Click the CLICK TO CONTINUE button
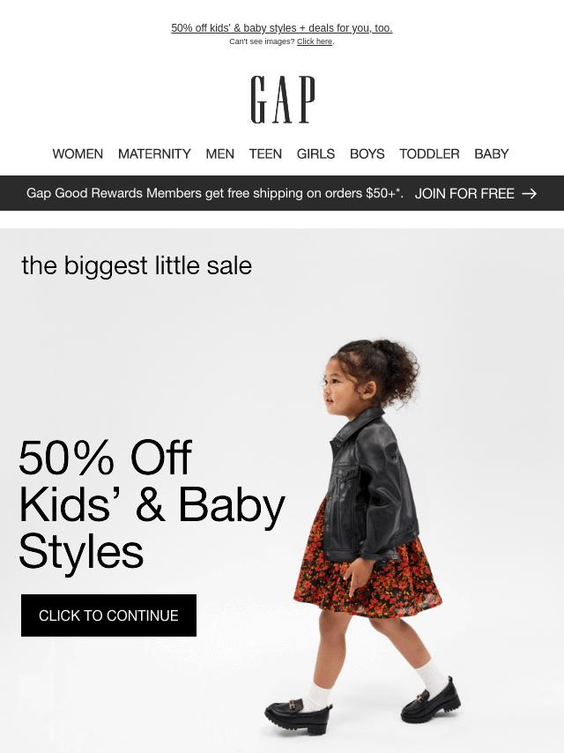 point(108,615)
